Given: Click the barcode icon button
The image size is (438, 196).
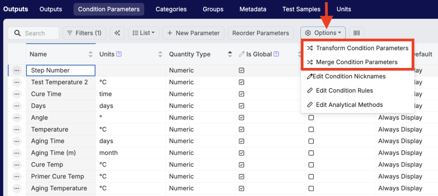Looking at the screenshot, I should tap(357, 33).
